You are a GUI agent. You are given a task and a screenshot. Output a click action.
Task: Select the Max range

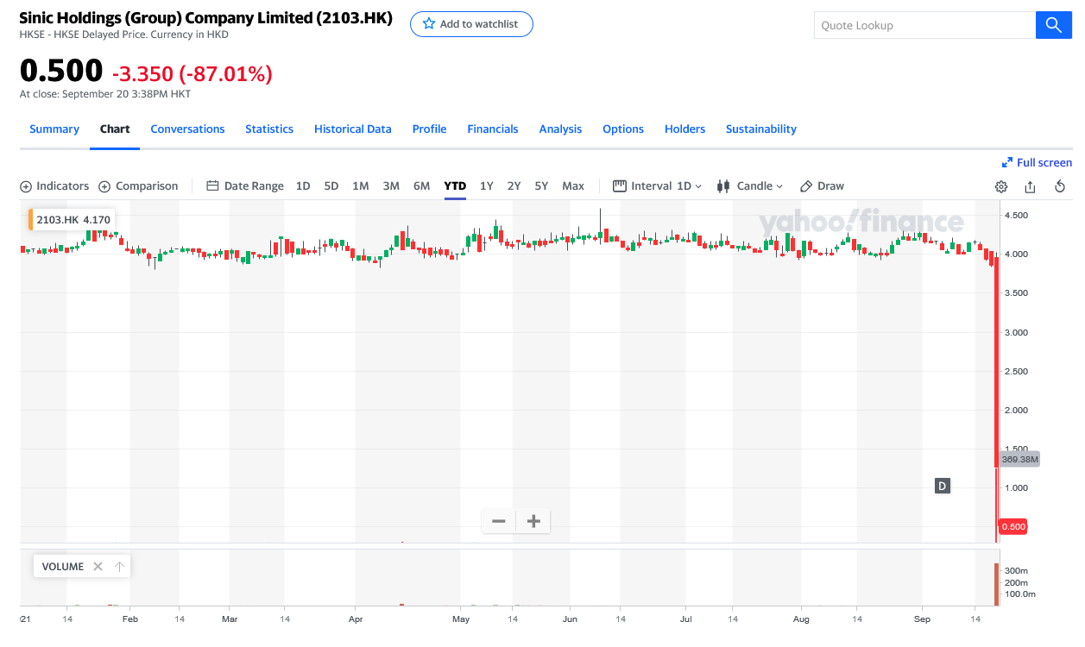pos(573,185)
